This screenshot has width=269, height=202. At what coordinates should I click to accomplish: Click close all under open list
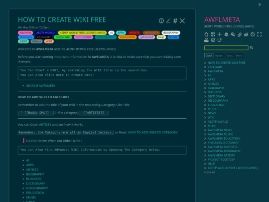point(210,172)
